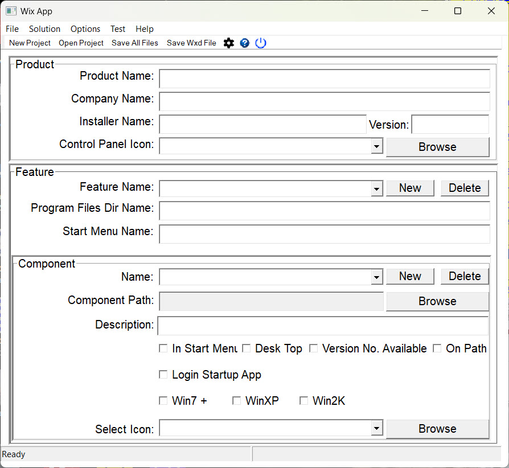This screenshot has height=468, width=509.
Task: Click the Wix App title bar icon
Action: 11,11
